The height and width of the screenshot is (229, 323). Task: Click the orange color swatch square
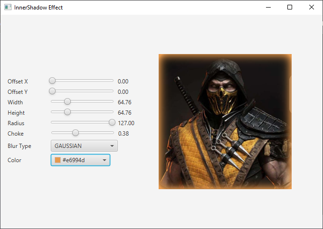pyautogui.click(x=58, y=160)
